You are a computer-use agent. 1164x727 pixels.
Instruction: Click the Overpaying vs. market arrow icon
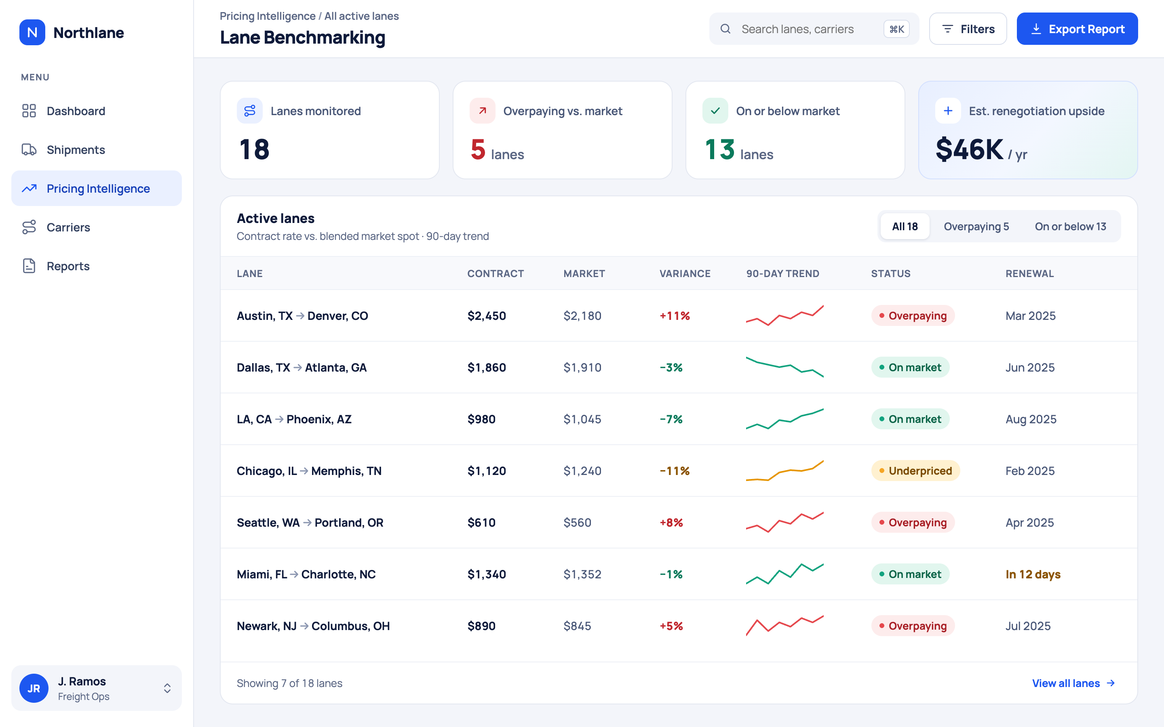pyautogui.click(x=483, y=111)
